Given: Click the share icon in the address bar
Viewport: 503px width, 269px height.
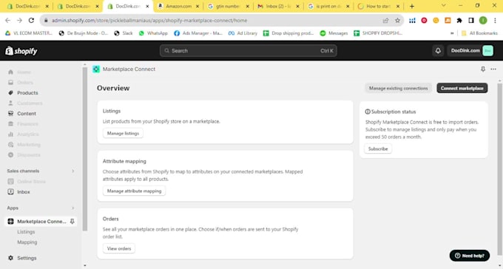Looking at the screenshot, I should tap(385, 20).
